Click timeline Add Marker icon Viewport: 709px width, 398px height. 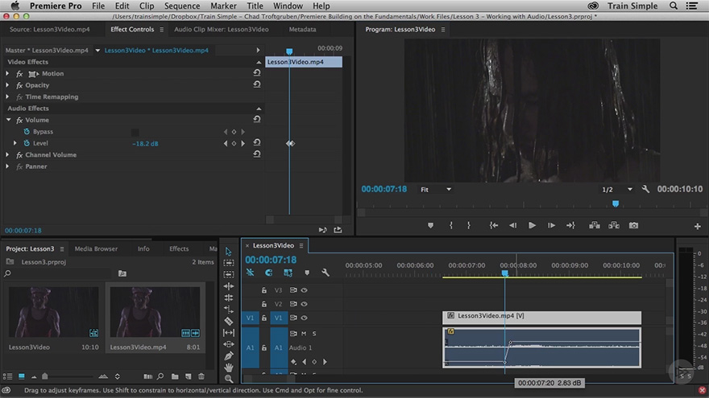[x=307, y=273]
